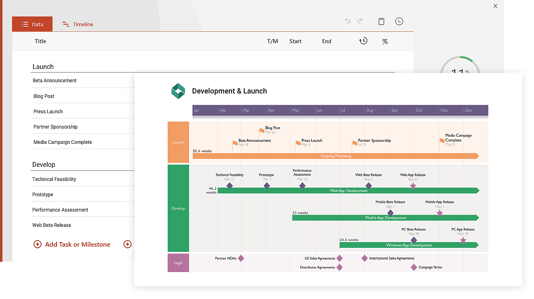Click the undo arrow icon

(x=348, y=21)
